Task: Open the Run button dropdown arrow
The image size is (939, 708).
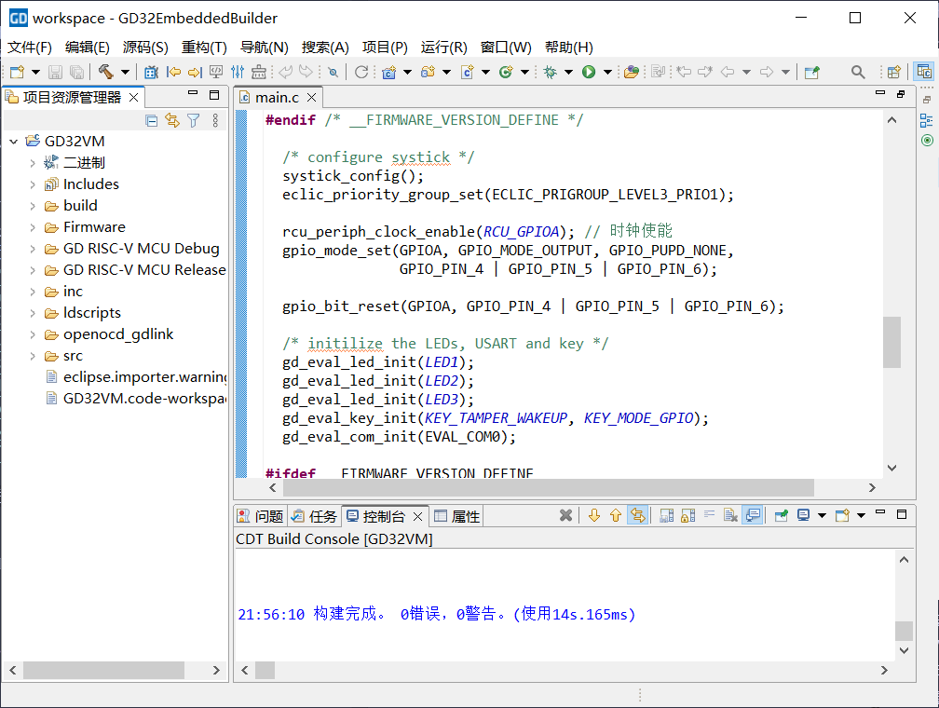Action: (607, 72)
